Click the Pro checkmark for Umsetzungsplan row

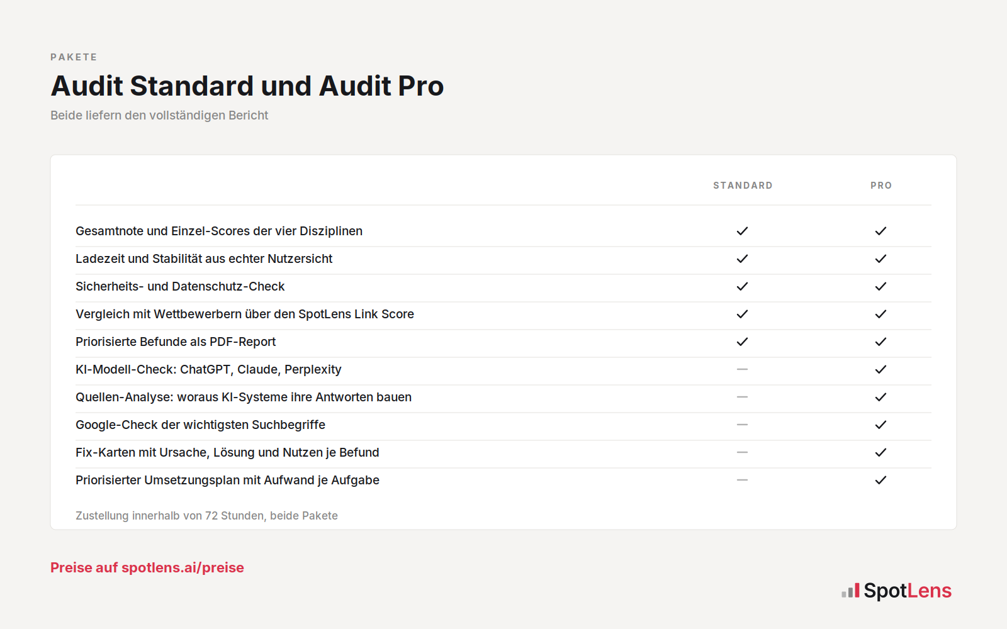point(881,480)
